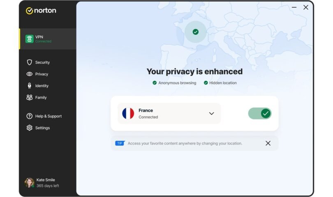The image size is (333, 197).
Task: Click the Settings gear icon
Action: click(x=29, y=128)
